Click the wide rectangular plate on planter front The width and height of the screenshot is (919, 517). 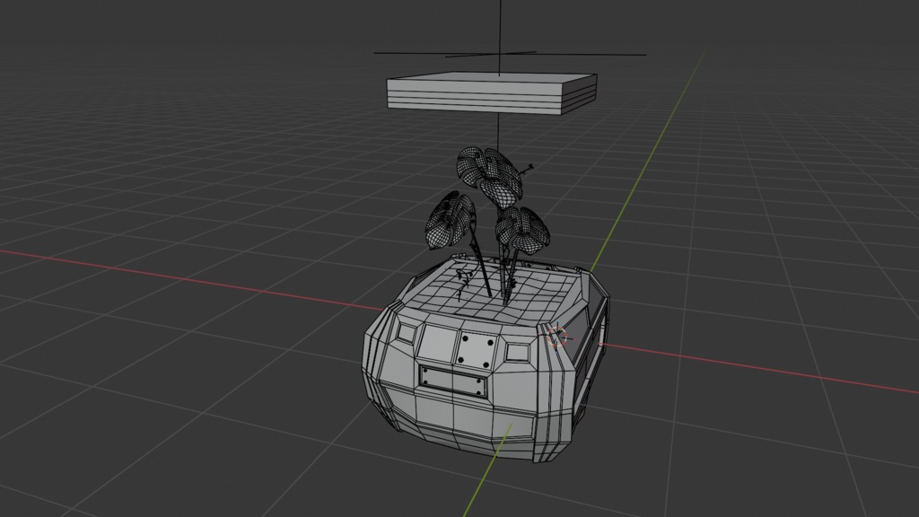453,381
